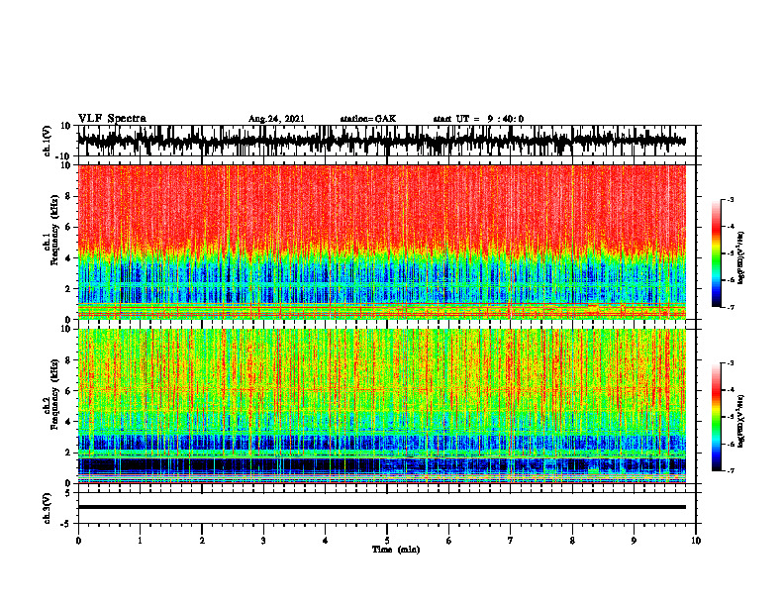This screenshot has height=606, width=784.
Task: Click the "2" tick on ch.2 frequency axis
Action: point(68,453)
